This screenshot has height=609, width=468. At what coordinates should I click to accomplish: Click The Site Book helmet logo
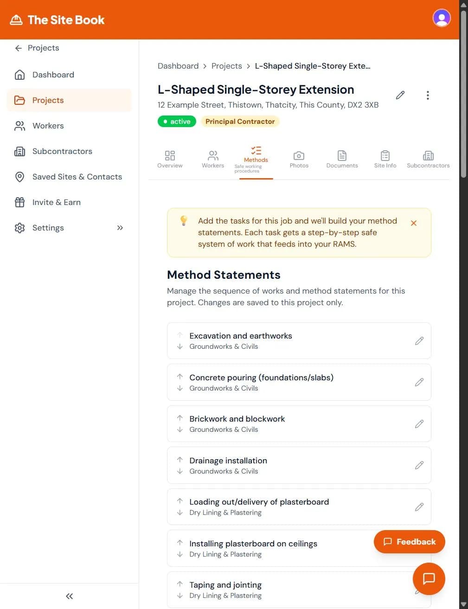16,20
